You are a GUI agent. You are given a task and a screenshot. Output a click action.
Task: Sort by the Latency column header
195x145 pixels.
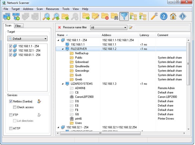[144, 35]
